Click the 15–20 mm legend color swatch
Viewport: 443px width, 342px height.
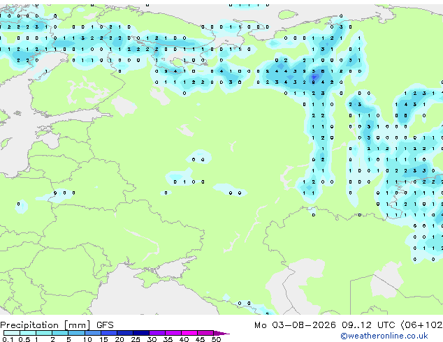108,333
